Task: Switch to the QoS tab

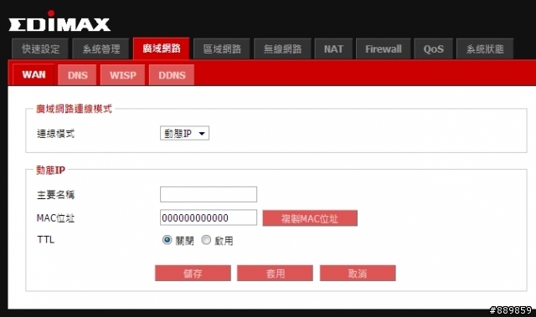Action: point(434,49)
